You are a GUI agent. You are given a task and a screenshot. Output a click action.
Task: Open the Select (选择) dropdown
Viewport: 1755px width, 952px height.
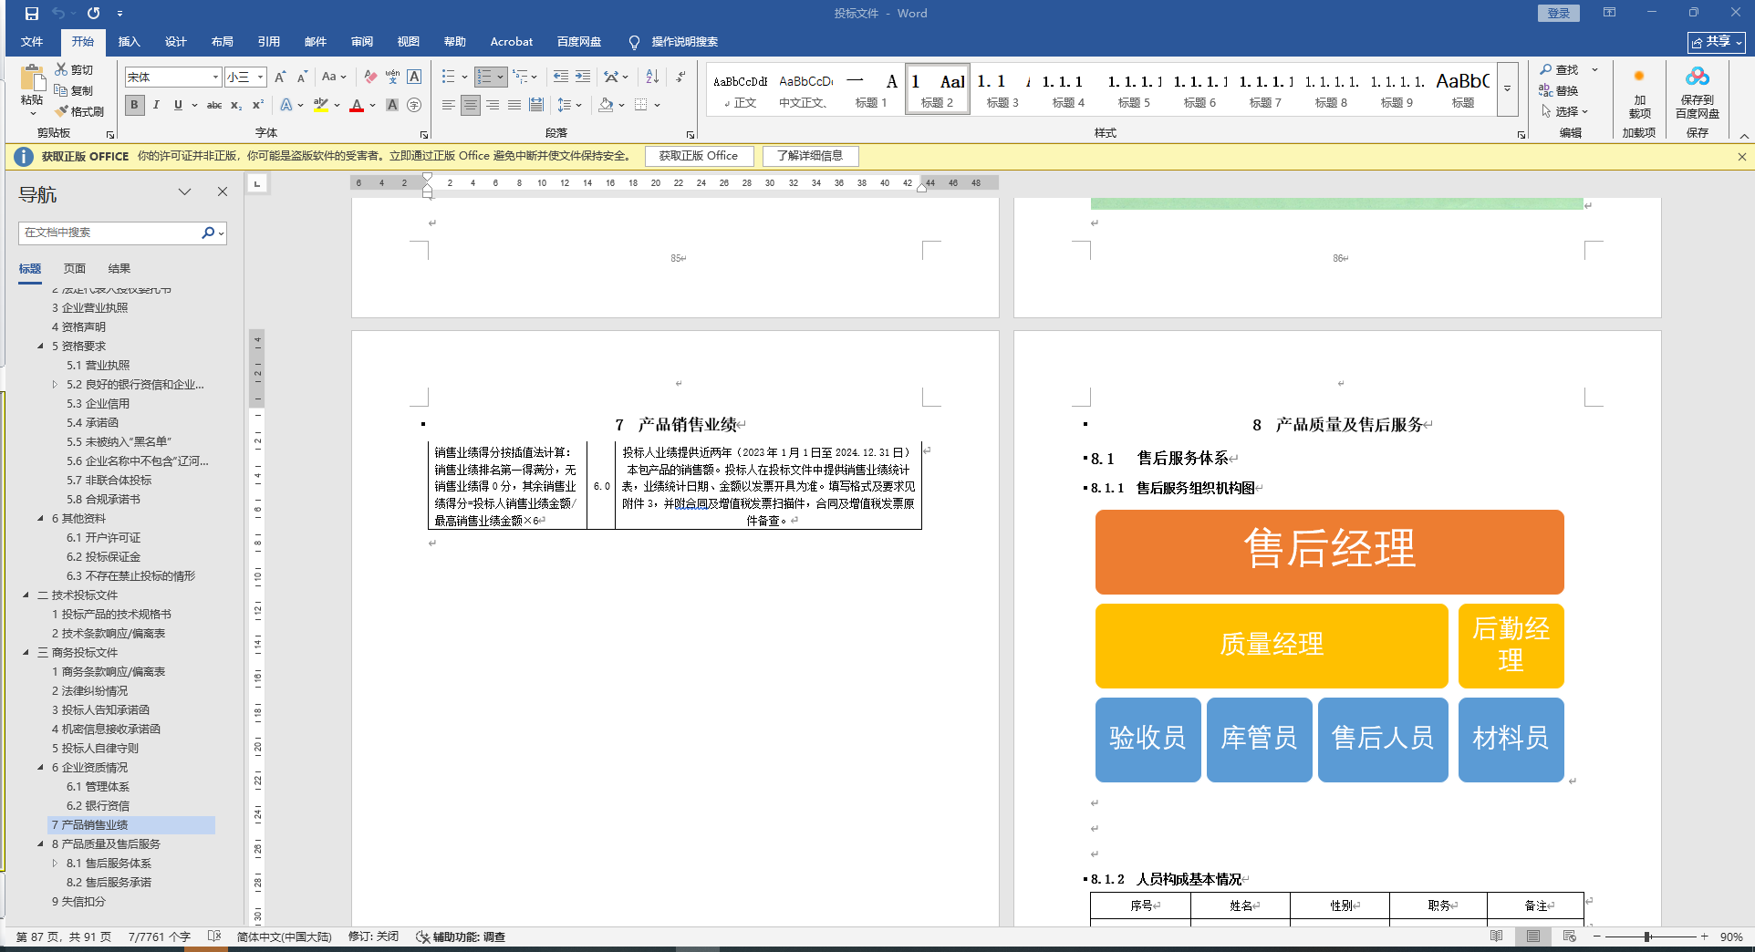(1564, 111)
